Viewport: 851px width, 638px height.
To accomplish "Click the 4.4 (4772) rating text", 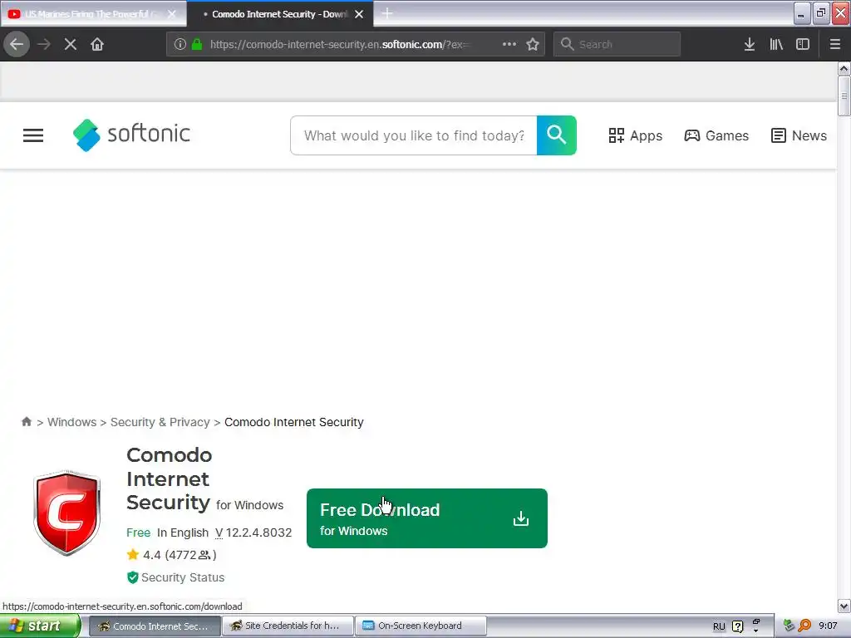I will pyautogui.click(x=180, y=554).
